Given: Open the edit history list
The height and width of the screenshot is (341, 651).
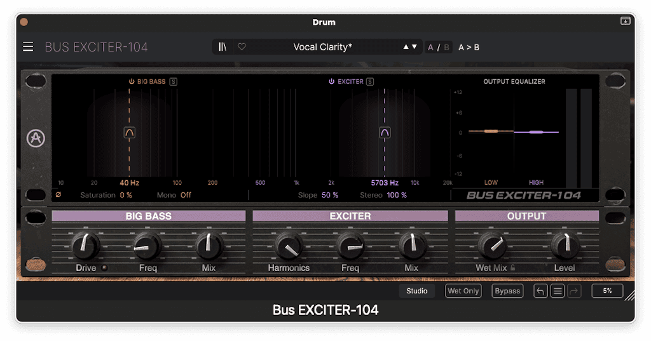Looking at the screenshot, I should (x=558, y=291).
